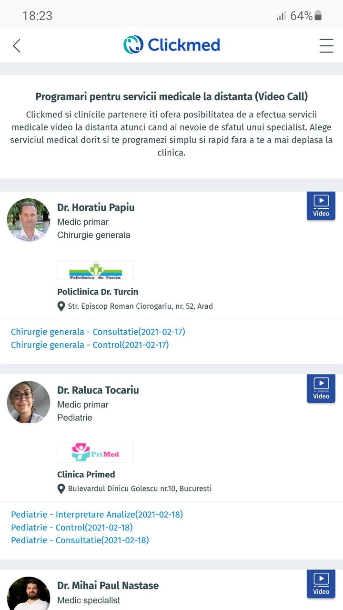Choose Pediatrie - Control appointment link

pos(72,528)
